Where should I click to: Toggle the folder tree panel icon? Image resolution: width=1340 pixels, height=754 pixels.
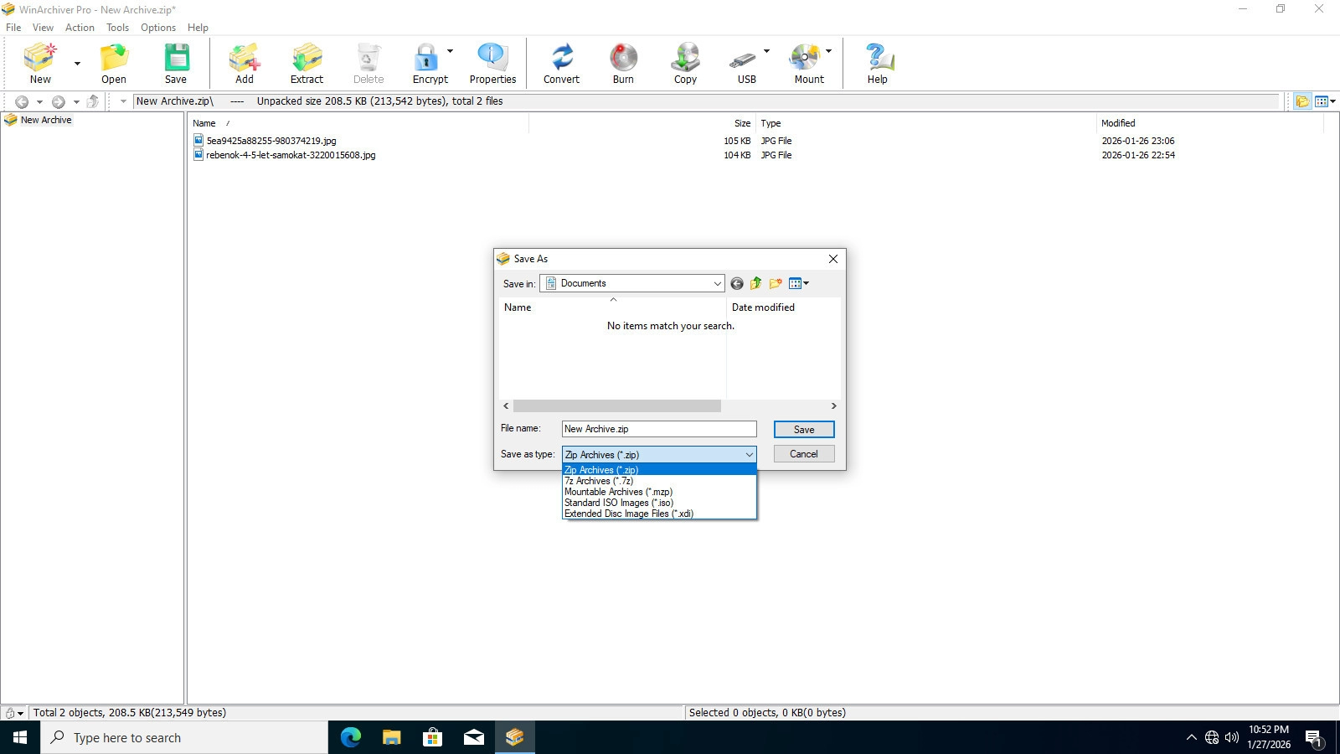click(1302, 101)
